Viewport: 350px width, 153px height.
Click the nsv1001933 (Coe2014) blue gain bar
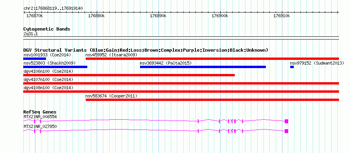tap(35, 59)
